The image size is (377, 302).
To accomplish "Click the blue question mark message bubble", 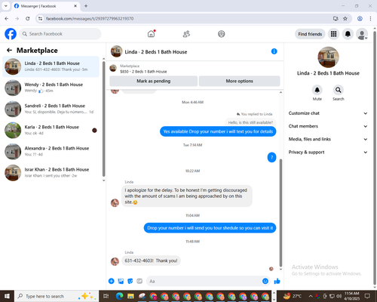I will [271, 157].
